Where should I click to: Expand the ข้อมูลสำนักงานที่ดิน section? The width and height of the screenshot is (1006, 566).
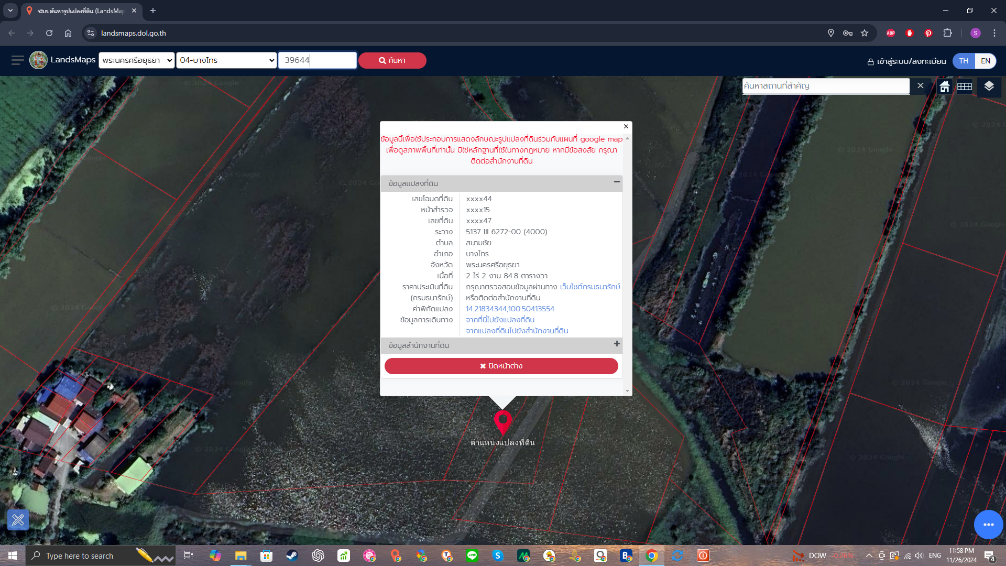tap(617, 344)
